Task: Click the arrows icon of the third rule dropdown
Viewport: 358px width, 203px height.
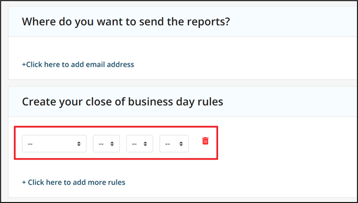Action: point(145,144)
